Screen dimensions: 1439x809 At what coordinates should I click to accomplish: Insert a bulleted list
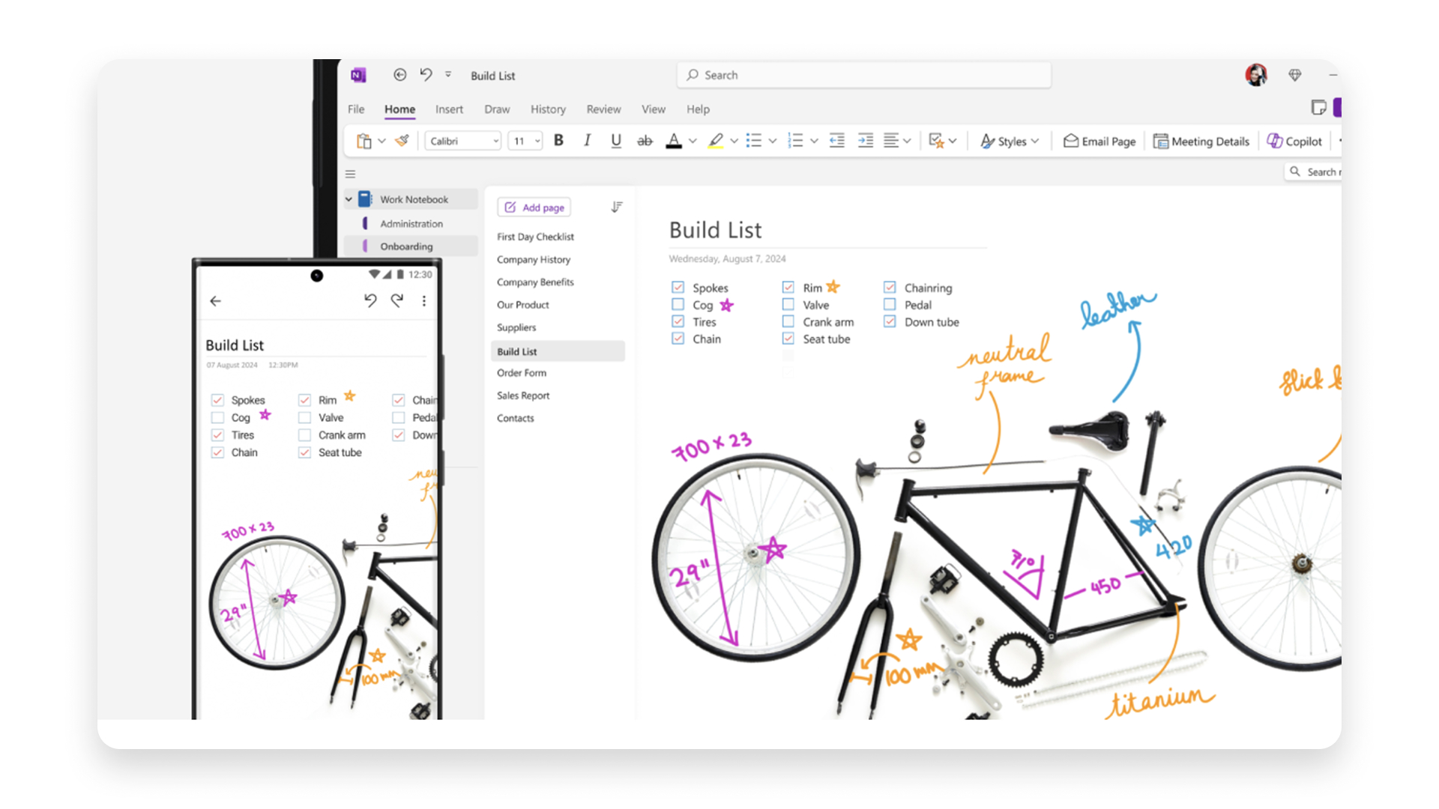754,141
